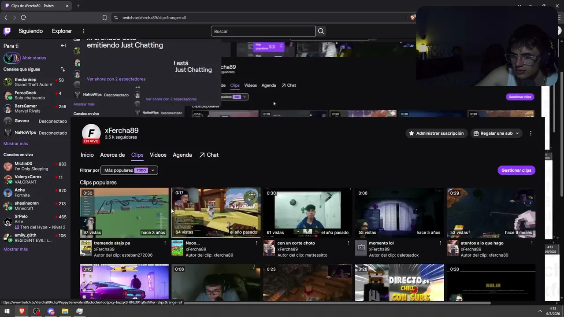Click Siguiendo in the top navigation
The image size is (564, 317).
tap(31, 31)
